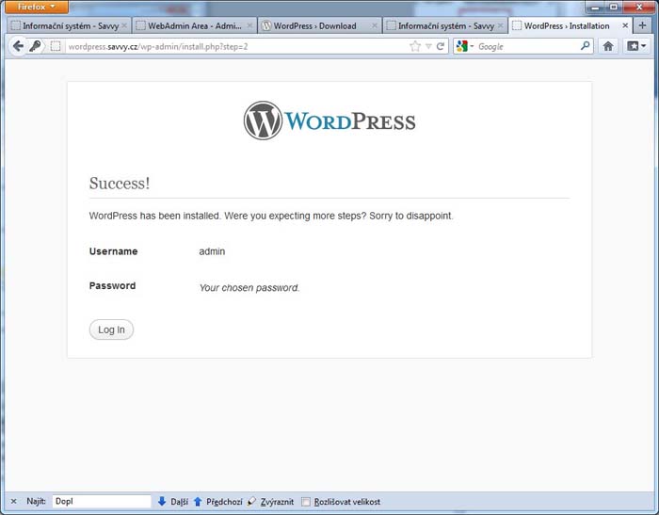Find previous match with Předchozí button
This screenshot has height=515, width=659.
pyautogui.click(x=217, y=501)
